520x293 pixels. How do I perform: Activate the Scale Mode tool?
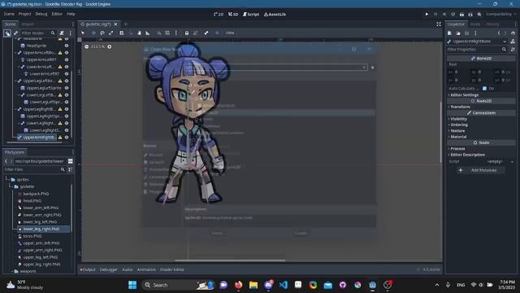coord(111,33)
